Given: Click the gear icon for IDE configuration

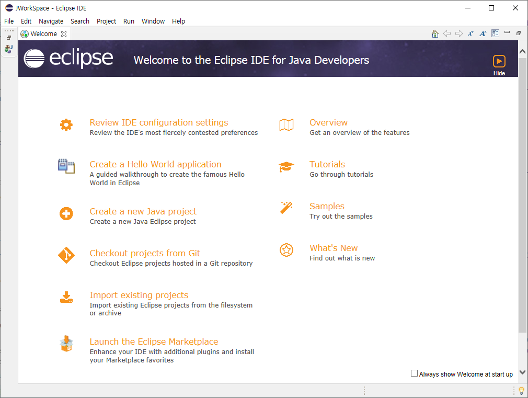Looking at the screenshot, I should point(66,124).
